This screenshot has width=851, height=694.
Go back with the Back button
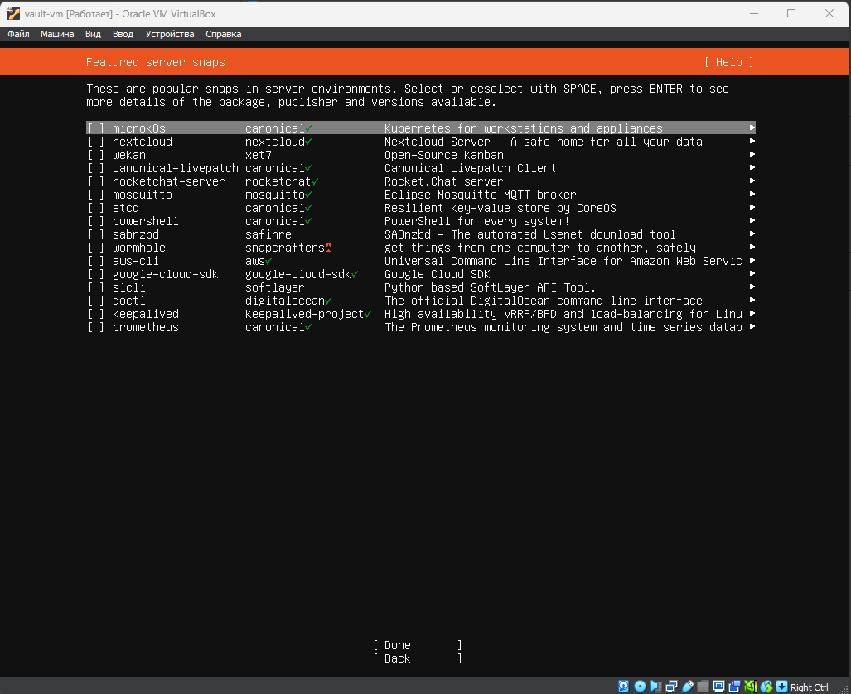pos(418,658)
